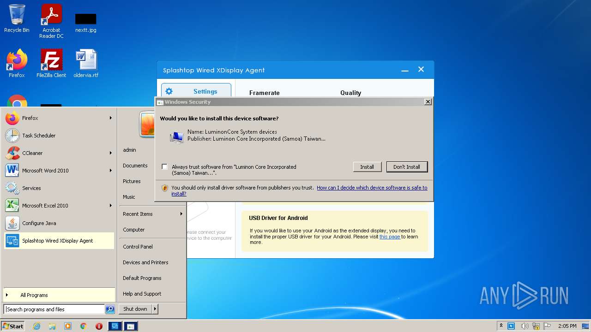The height and width of the screenshot is (332, 591).
Task: Click the Microsoft Word 2010 icon
Action: tap(12, 171)
